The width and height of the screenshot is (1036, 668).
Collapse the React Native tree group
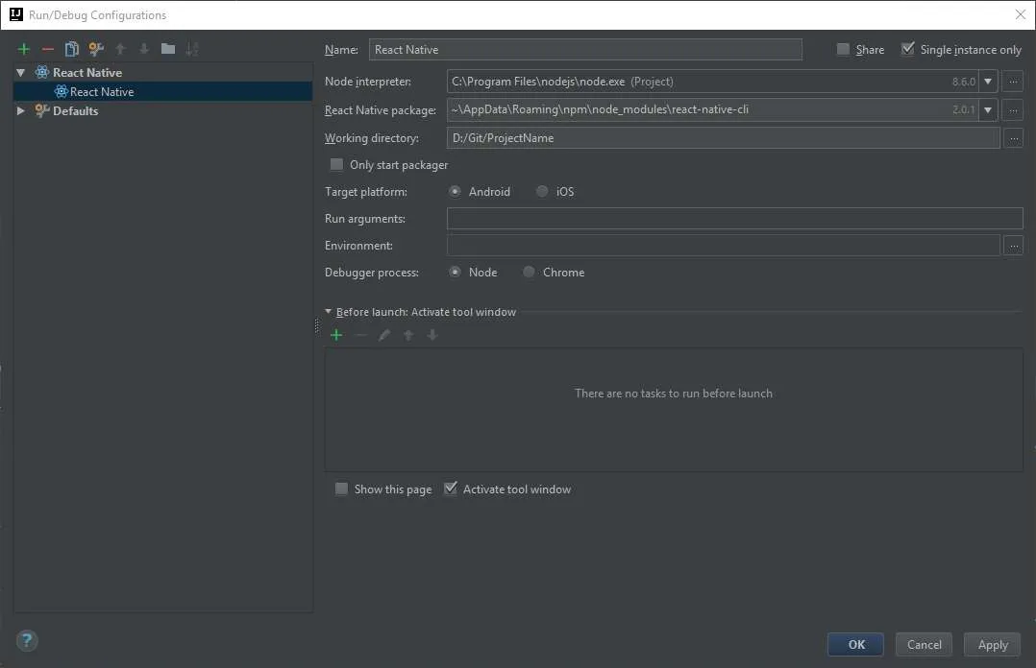pos(20,73)
